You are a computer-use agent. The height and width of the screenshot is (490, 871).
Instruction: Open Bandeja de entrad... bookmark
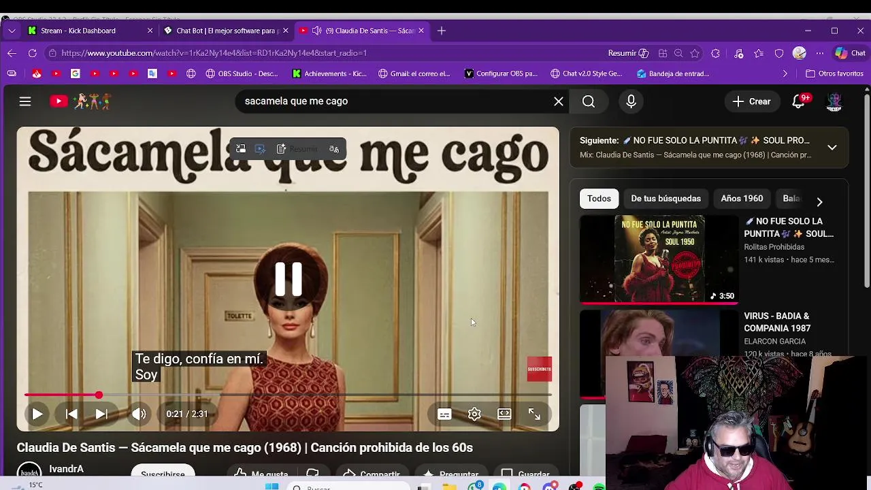[673, 73]
